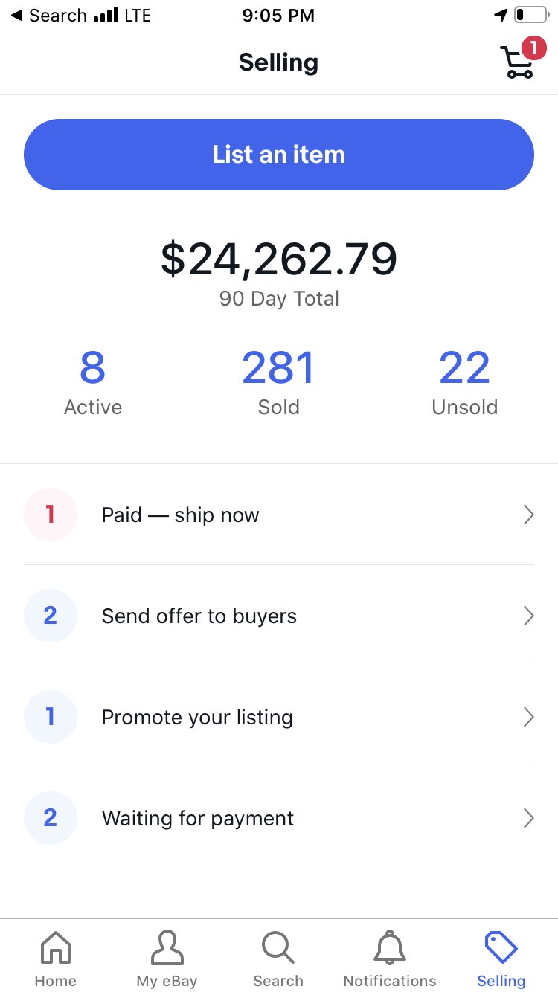The height and width of the screenshot is (992, 558).
Task: Expand Send offer to buyers chevron
Action: click(528, 616)
